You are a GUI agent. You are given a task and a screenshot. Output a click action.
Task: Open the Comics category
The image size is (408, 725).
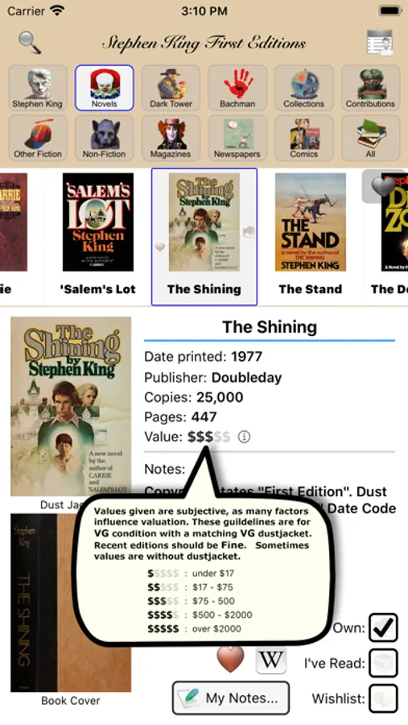[x=303, y=139]
